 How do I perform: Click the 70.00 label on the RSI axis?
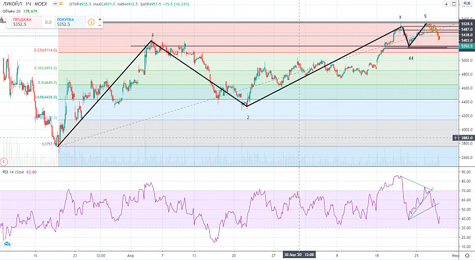tap(466, 191)
